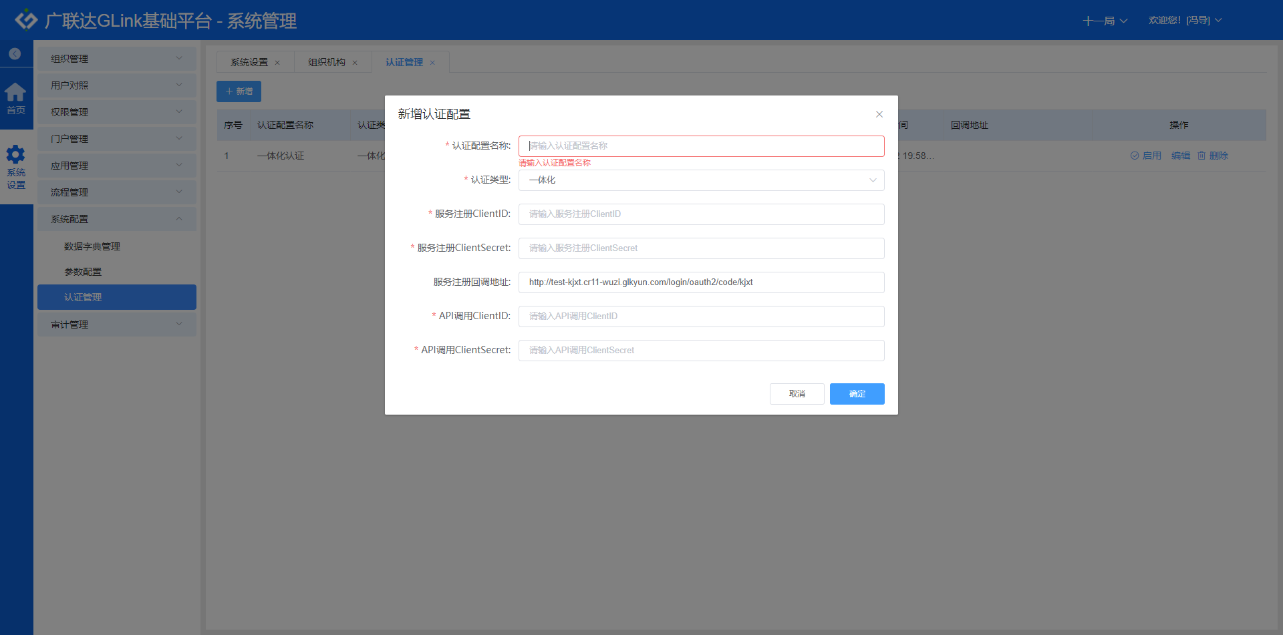The image size is (1283, 635).
Task: Click the trash icon to delete 一体化认证
Action: tap(1201, 155)
